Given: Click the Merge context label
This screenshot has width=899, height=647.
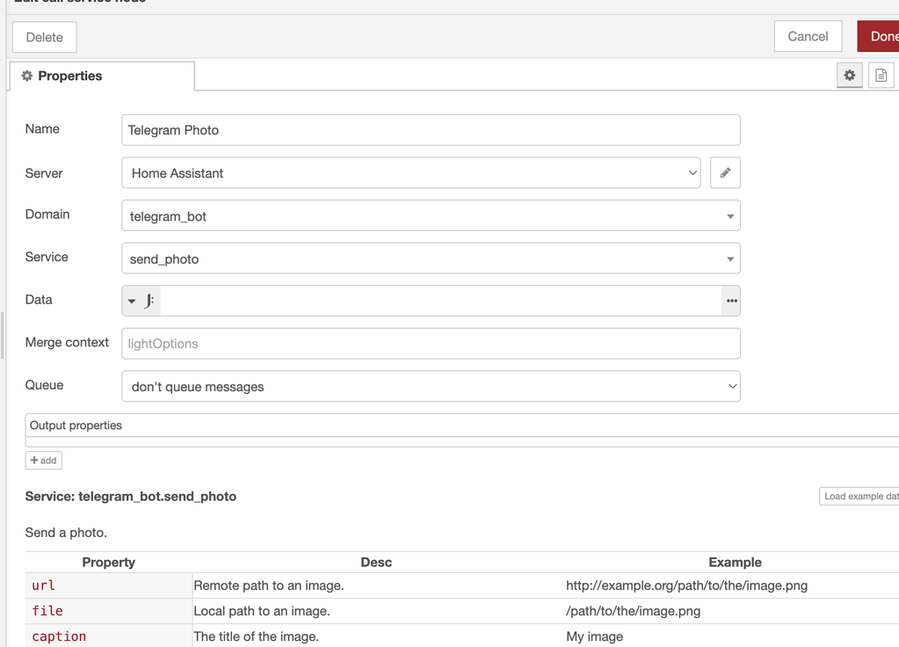Looking at the screenshot, I should pyautogui.click(x=67, y=343).
